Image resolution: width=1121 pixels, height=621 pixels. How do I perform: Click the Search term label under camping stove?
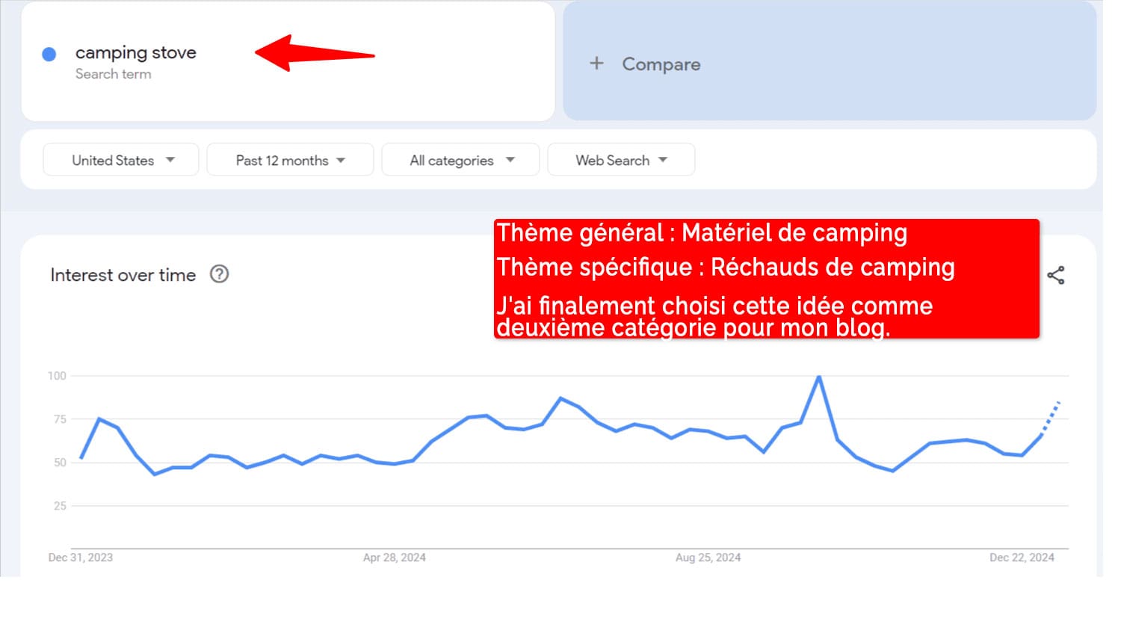114,74
